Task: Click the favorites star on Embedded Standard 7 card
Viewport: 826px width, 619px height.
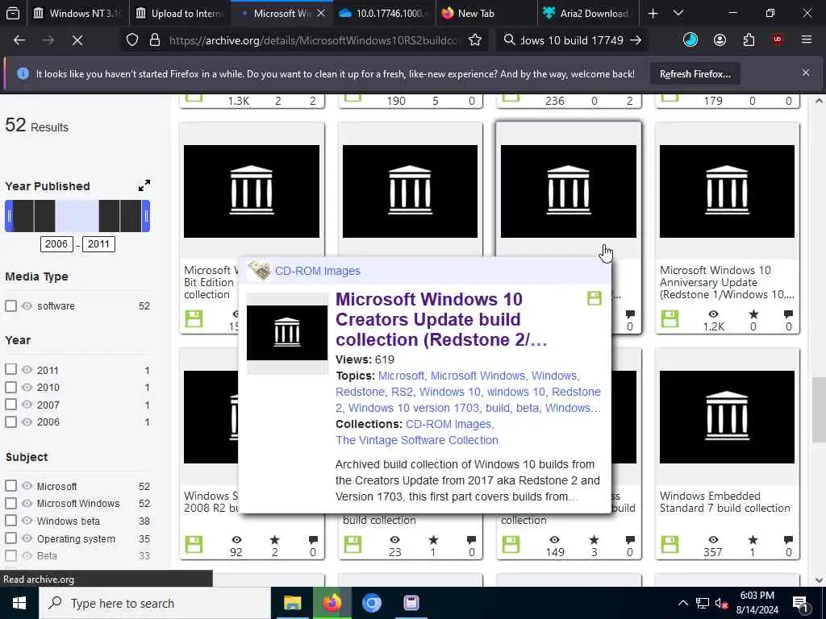Action: click(x=753, y=539)
